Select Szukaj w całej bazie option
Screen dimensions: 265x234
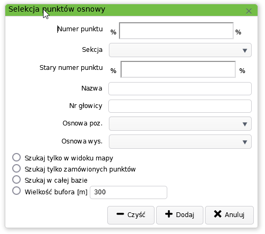[16, 179]
